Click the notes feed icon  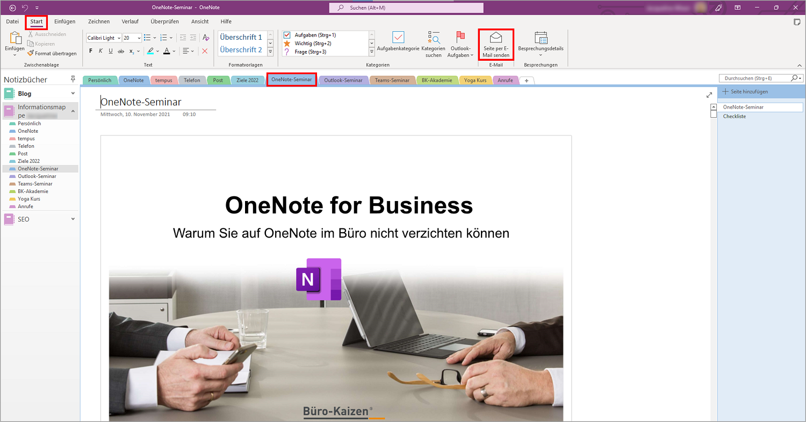(x=797, y=22)
